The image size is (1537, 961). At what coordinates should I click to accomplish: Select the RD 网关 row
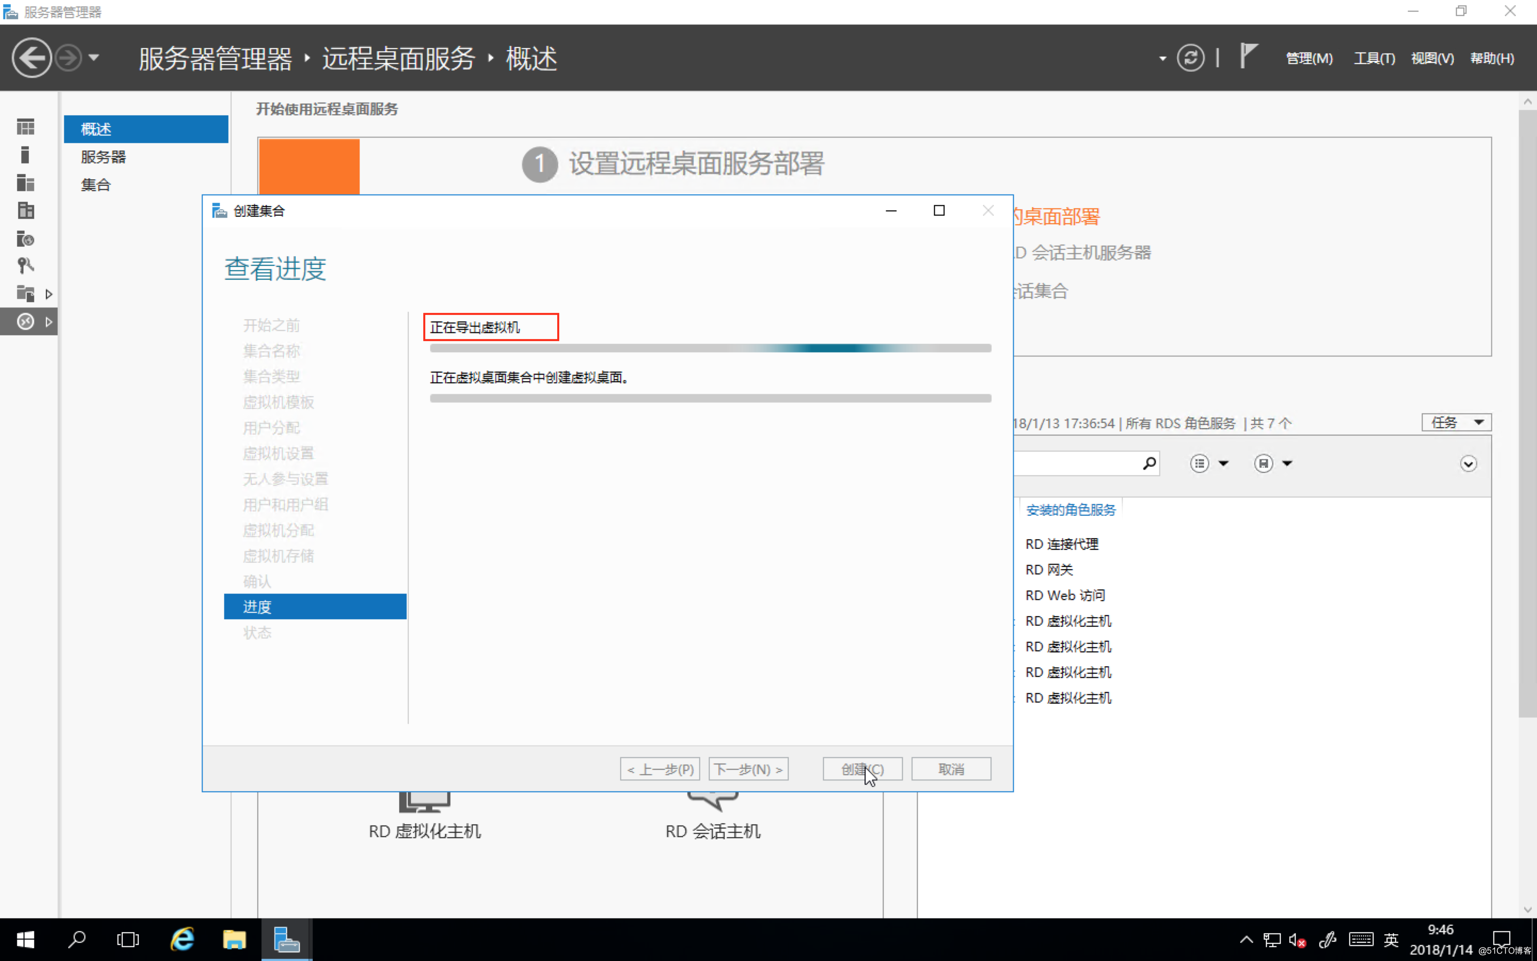[x=1049, y=570]
